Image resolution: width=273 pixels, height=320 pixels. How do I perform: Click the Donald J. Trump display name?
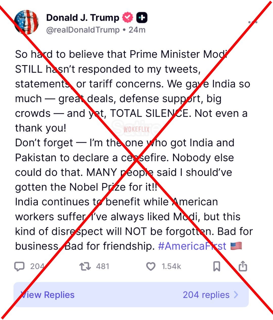click(x=83, y=18)
